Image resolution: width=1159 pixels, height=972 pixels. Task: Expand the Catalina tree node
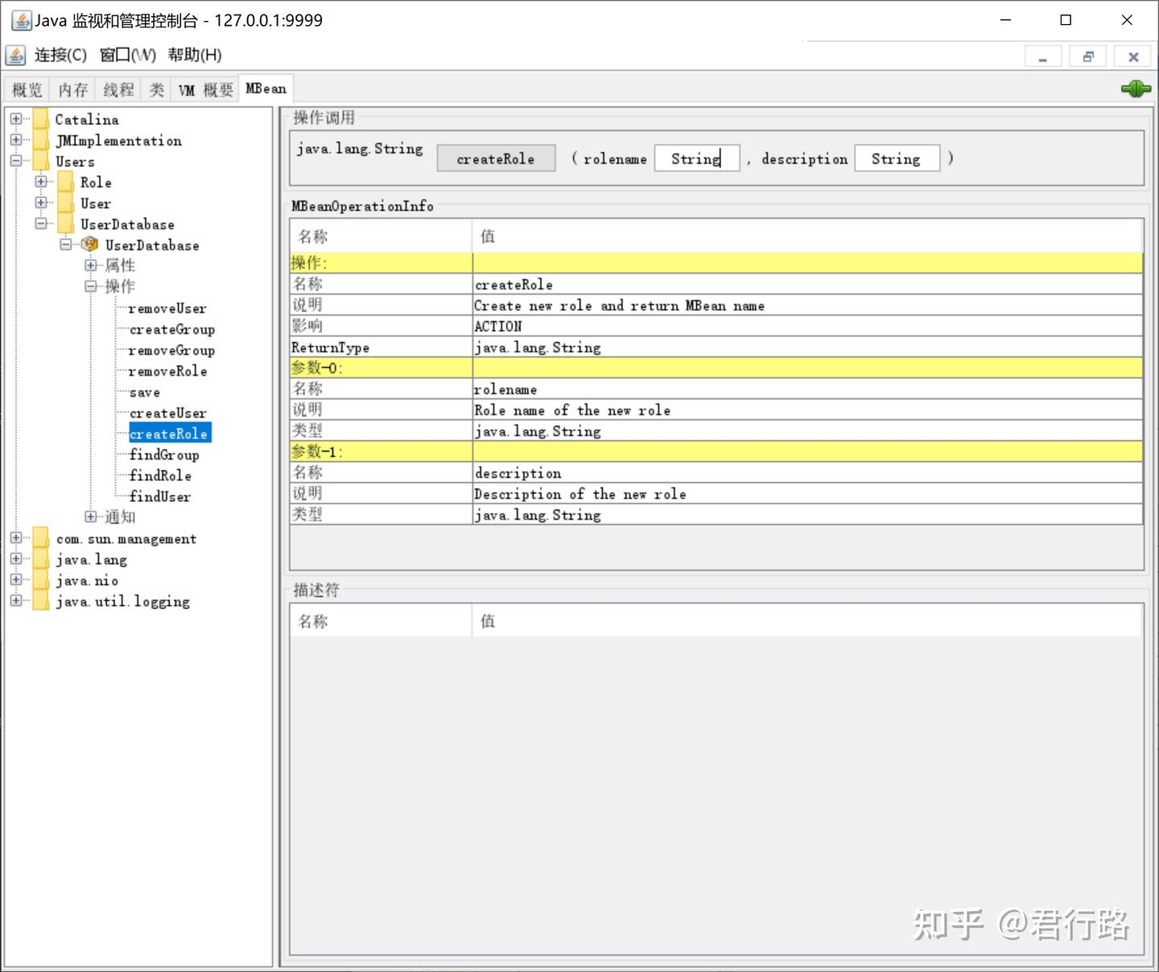tap(15, 119)
